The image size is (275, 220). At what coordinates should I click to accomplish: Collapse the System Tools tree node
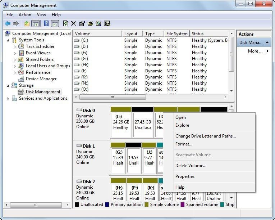(x=8, y=40)
